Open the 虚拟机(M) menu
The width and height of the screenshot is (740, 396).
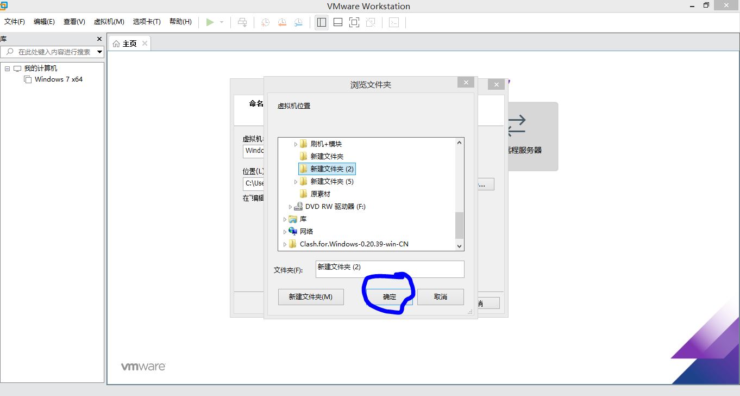point(109,22)
